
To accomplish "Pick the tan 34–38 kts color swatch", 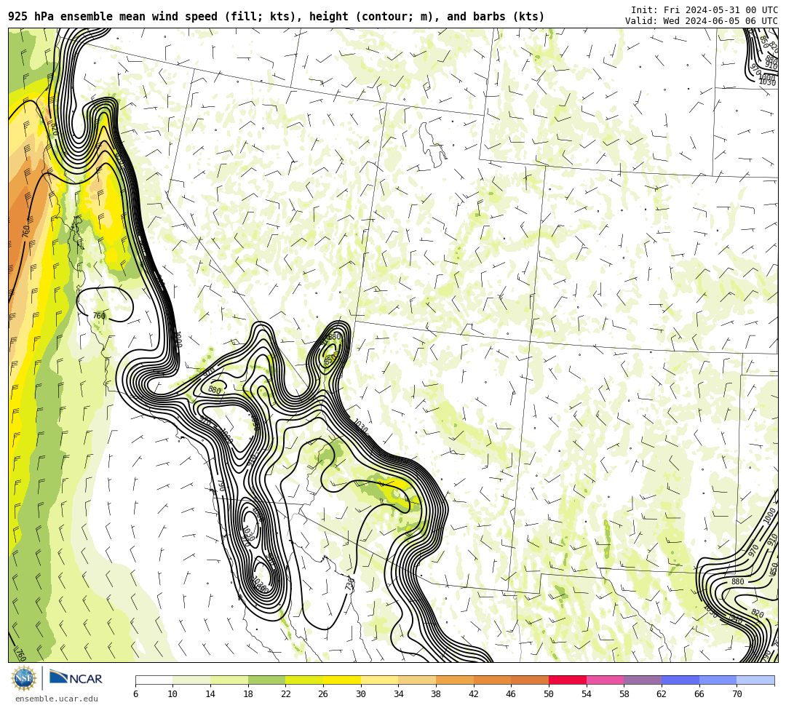I will (x=417, y=680).
